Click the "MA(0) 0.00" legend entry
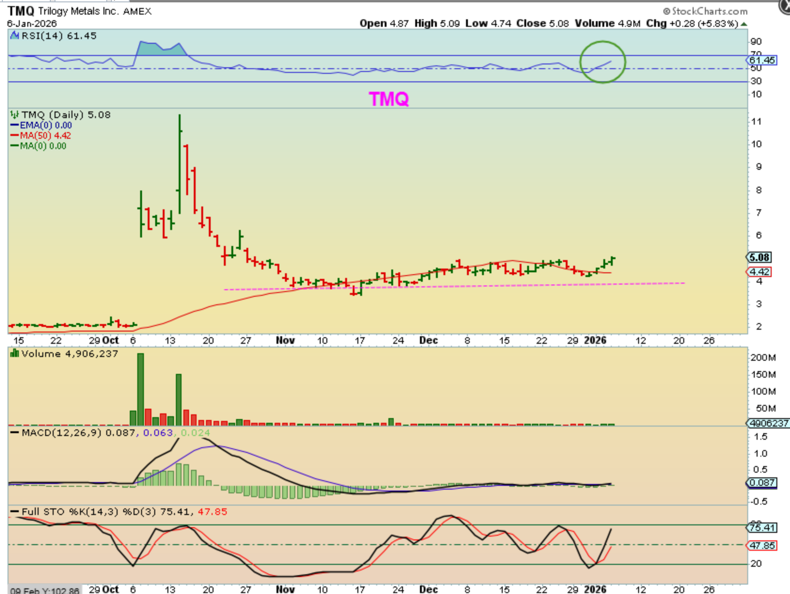 point(43,146)
